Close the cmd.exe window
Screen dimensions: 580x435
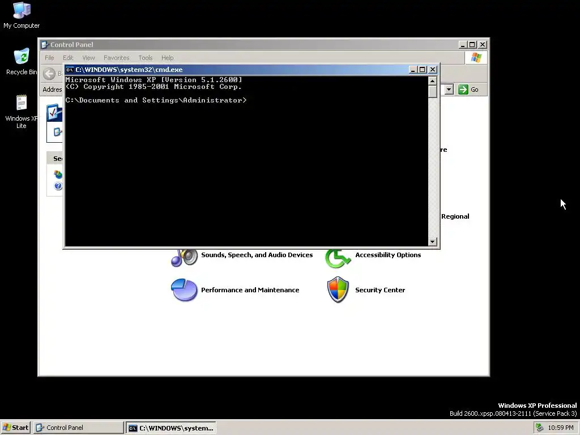click(x=432, y=70)
